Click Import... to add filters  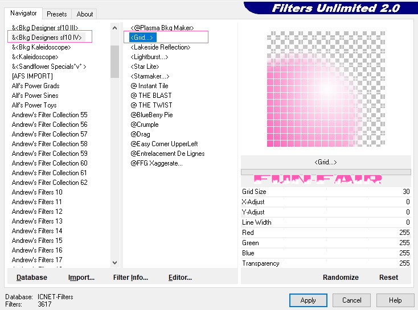(81, 277)
